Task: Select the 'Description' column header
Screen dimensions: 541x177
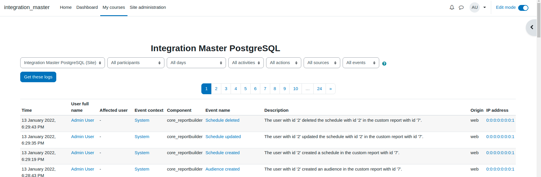Action: (x=276, y=110)
